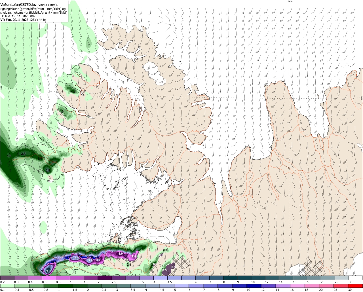Screen dimensions: 363x292
Task: Click the 3.1 precipitation value on the map
Action: pos(48,170)
